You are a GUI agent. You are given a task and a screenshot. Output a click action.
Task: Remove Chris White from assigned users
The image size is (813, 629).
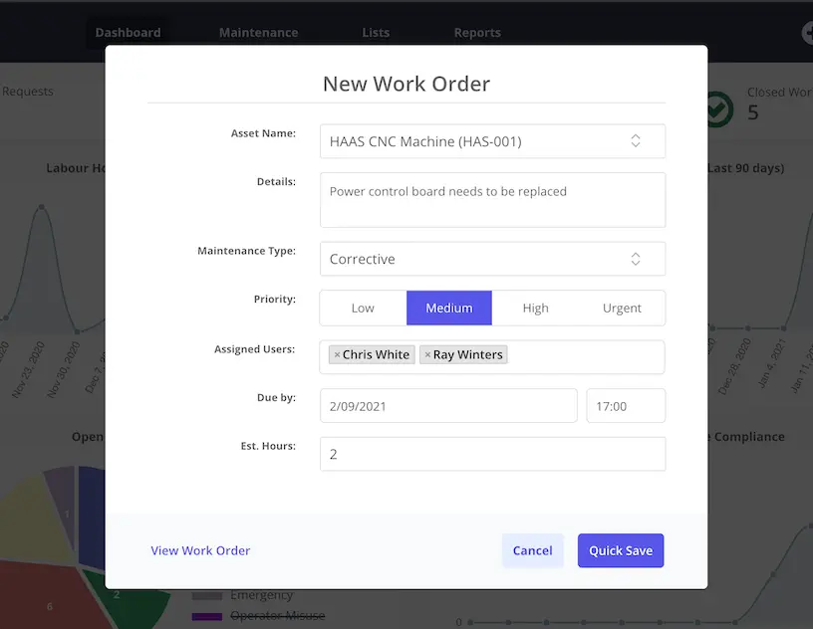[337, 355]
